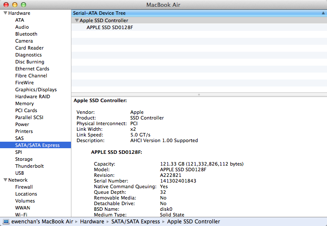Screen dimensions: 327x226
Task: Select Wi-Fi under Network
Action: coord(21,215)
